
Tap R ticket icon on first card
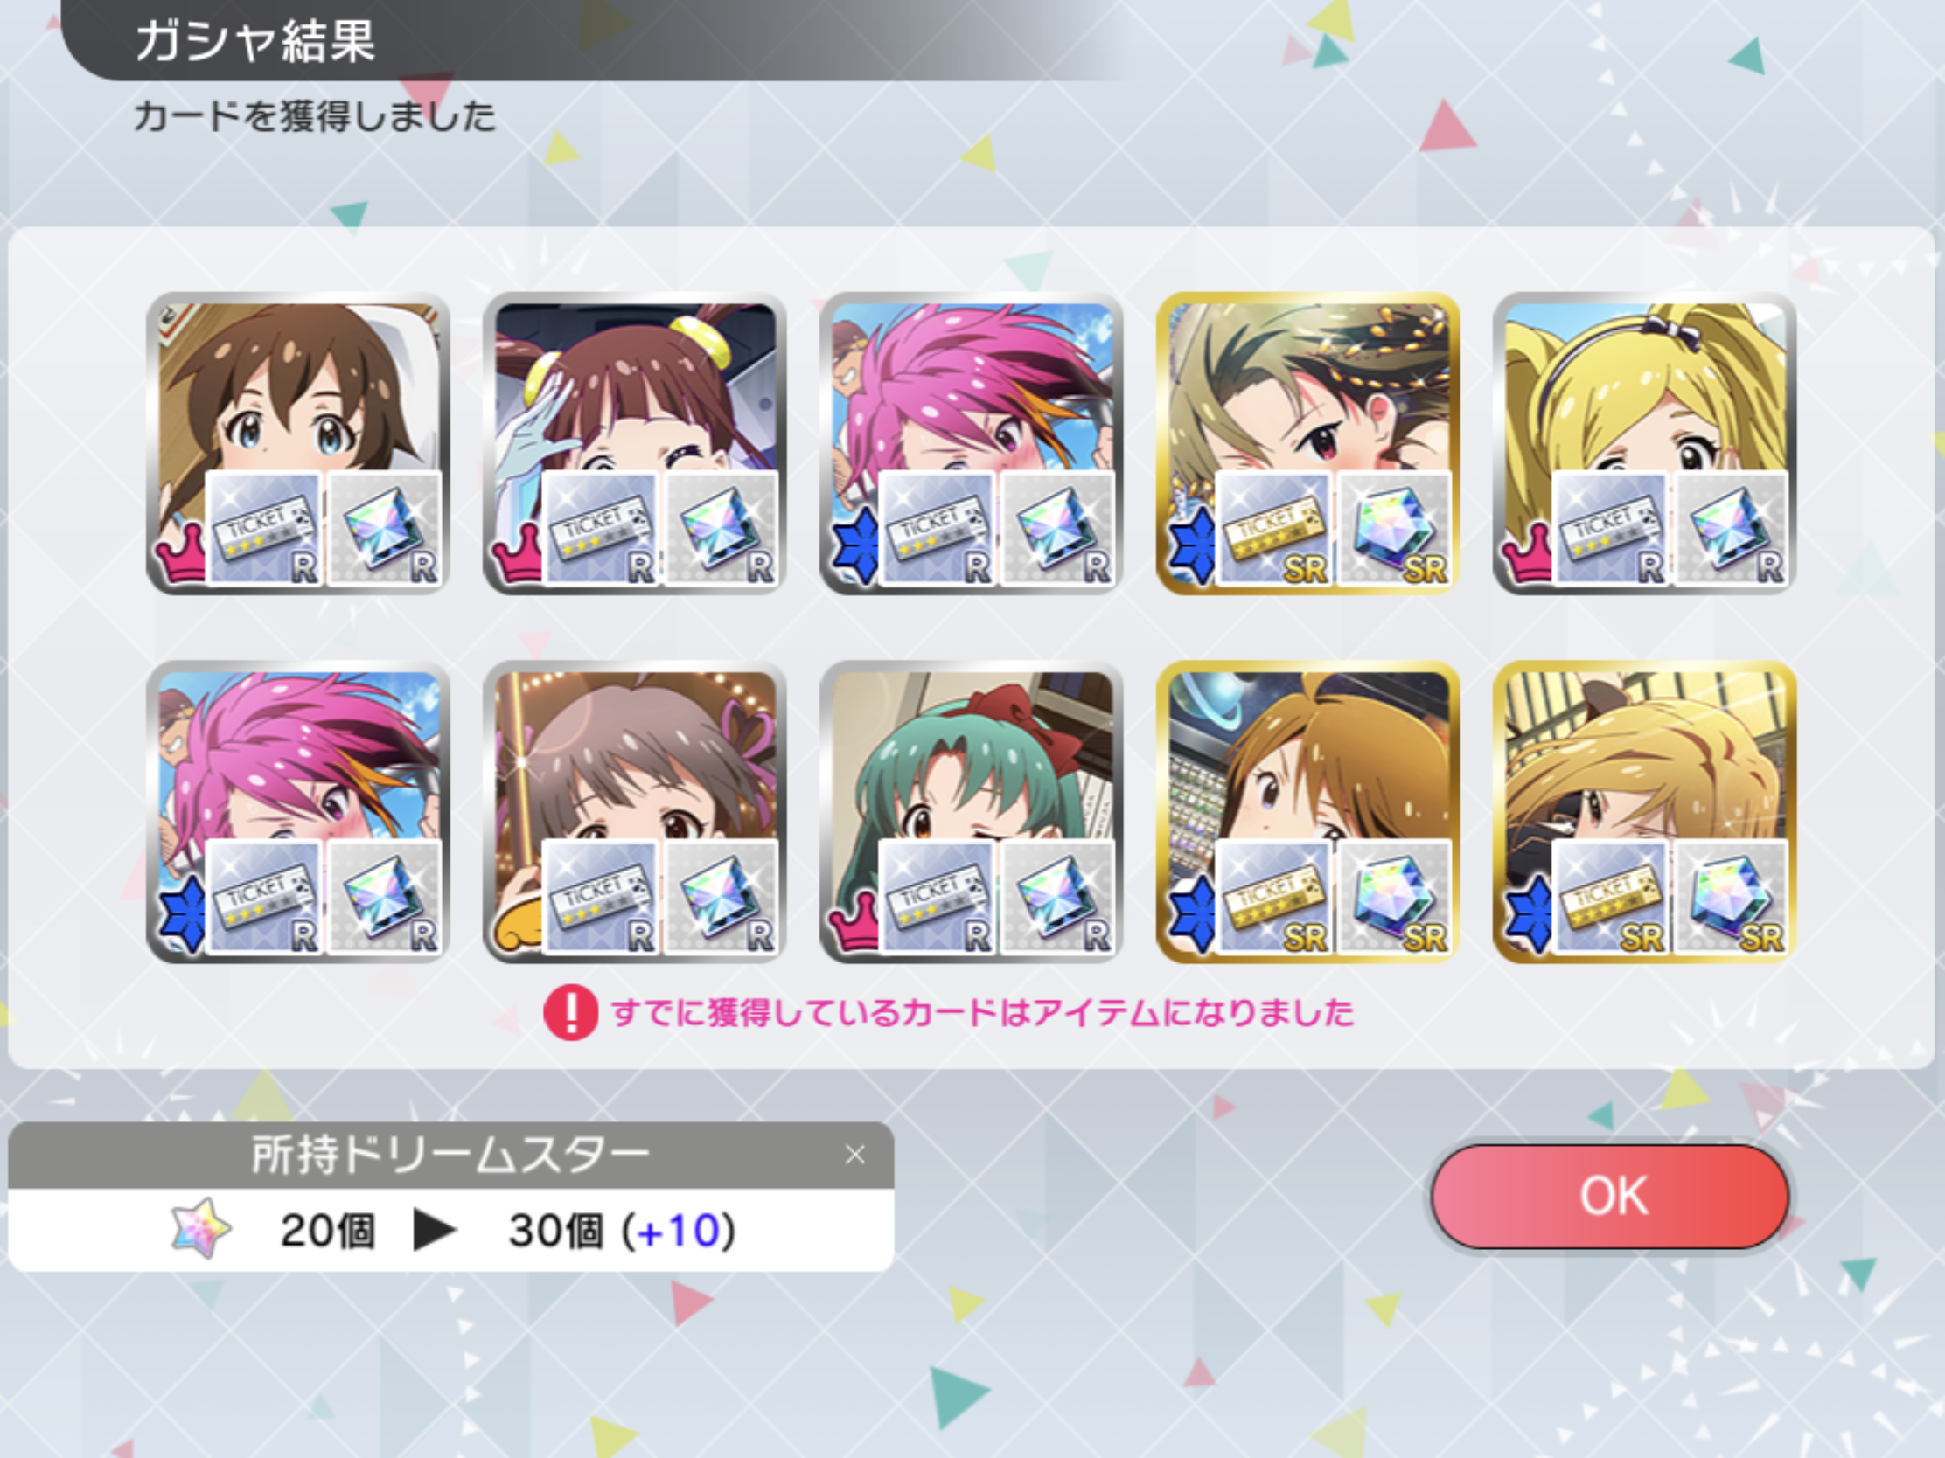click(263, 528)
